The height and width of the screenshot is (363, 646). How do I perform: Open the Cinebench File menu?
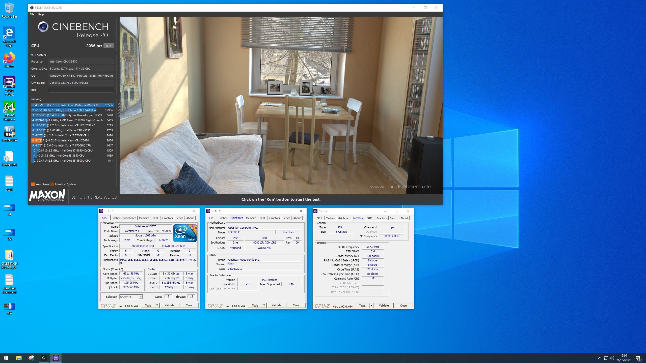(32, 14)
